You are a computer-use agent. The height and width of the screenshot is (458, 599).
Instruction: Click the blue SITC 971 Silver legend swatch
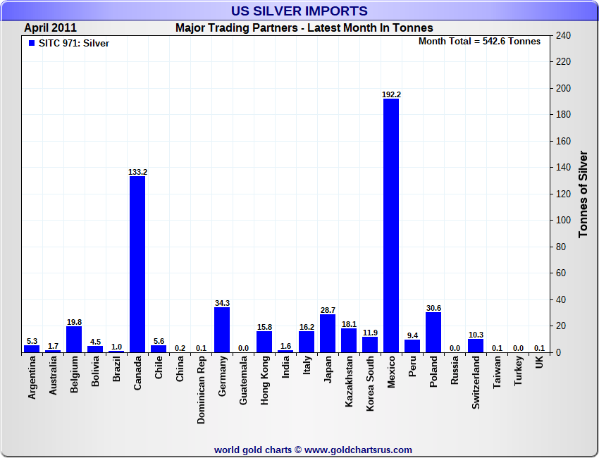(32, 43)
